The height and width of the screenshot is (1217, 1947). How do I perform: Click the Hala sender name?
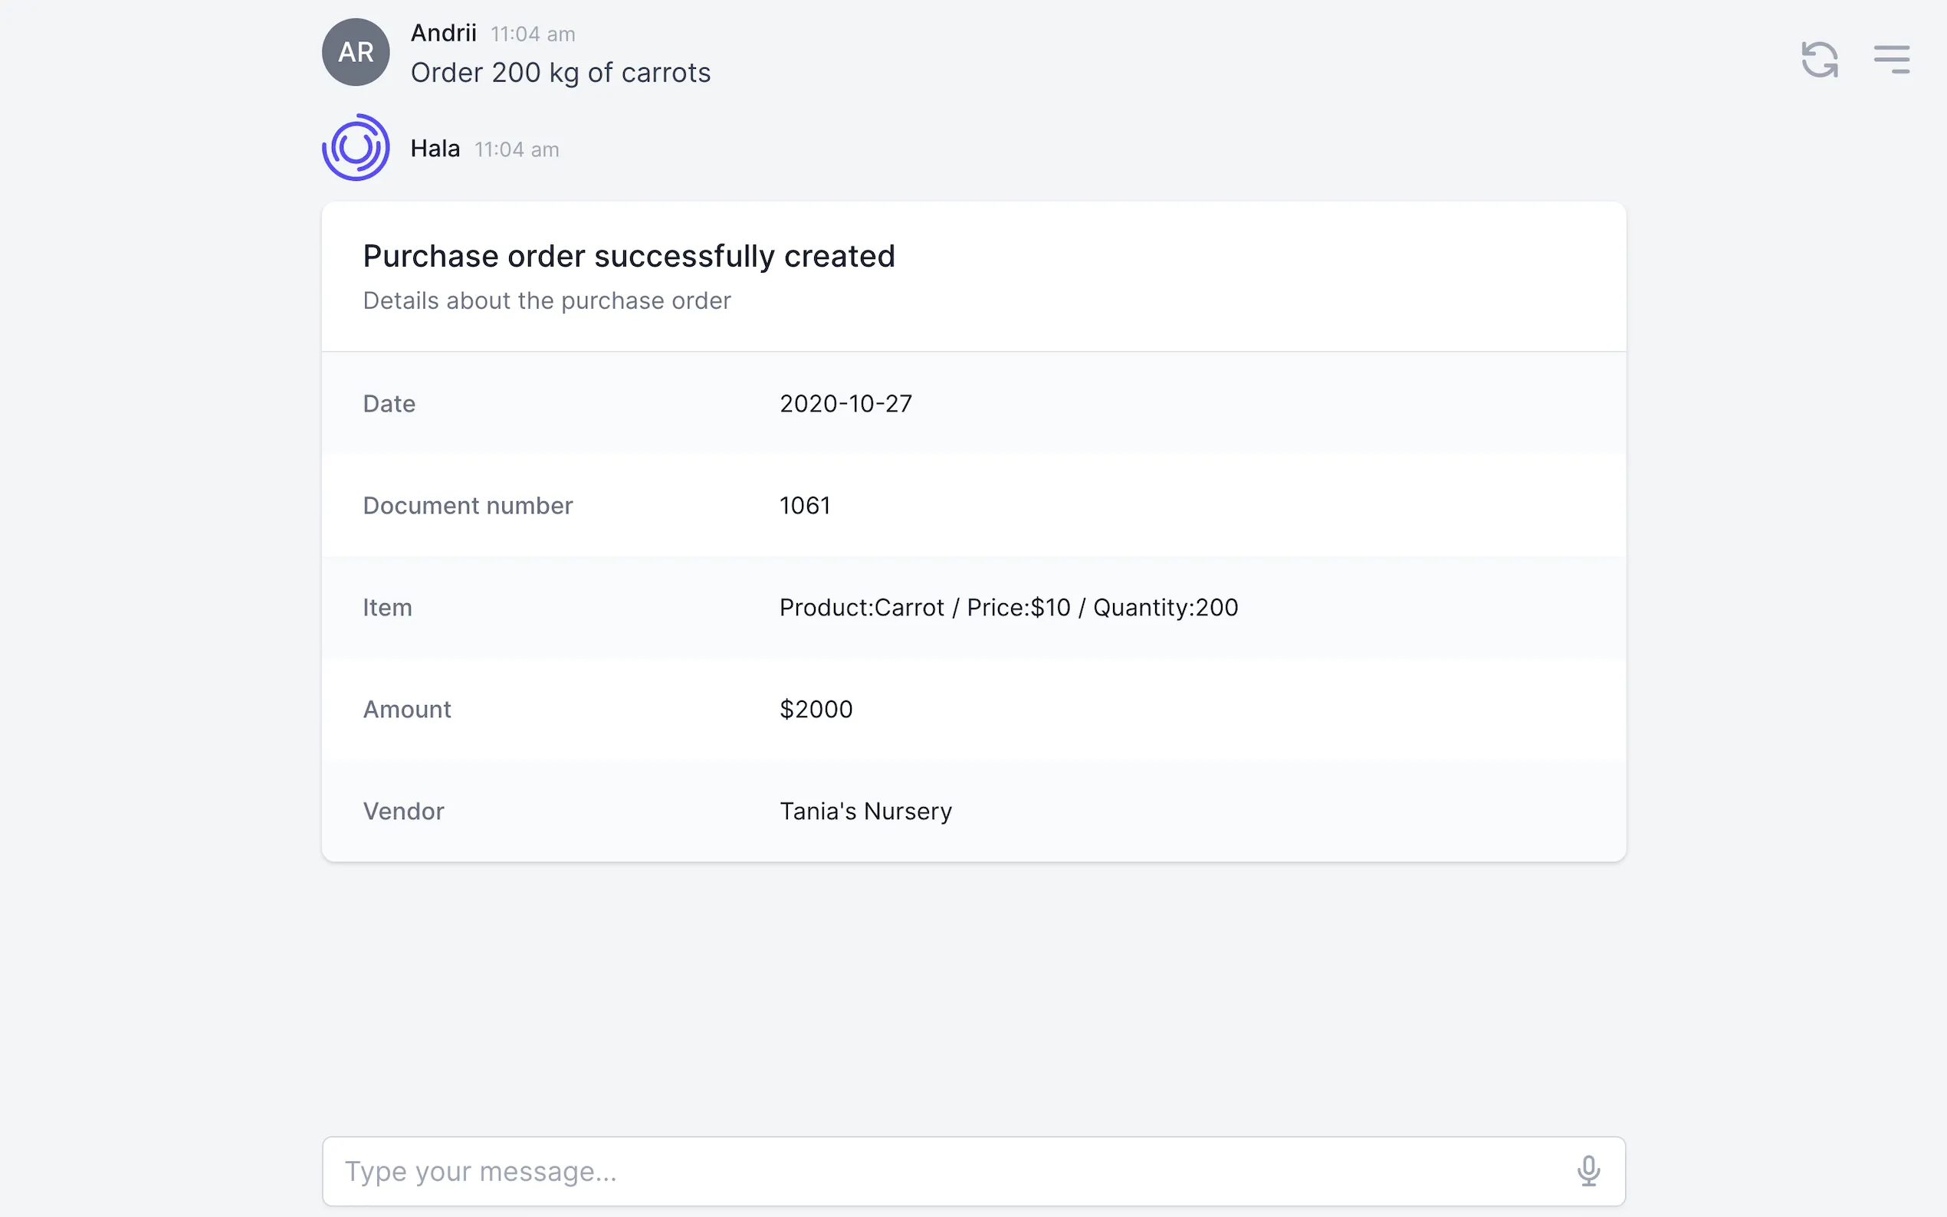click(435, 149)
